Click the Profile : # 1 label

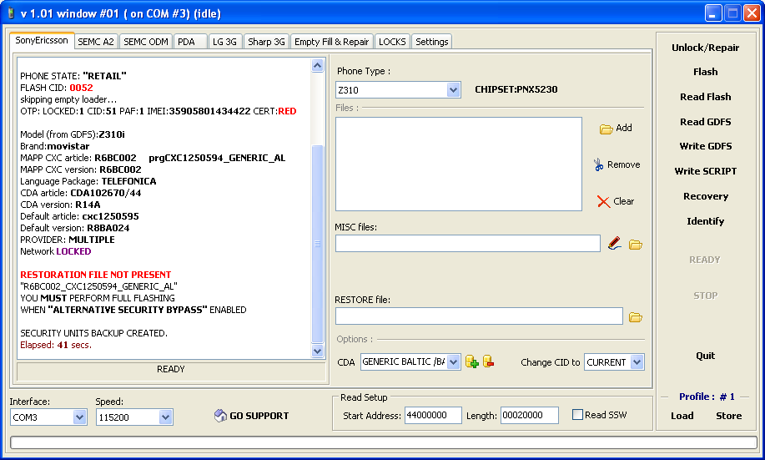[707, 397]
